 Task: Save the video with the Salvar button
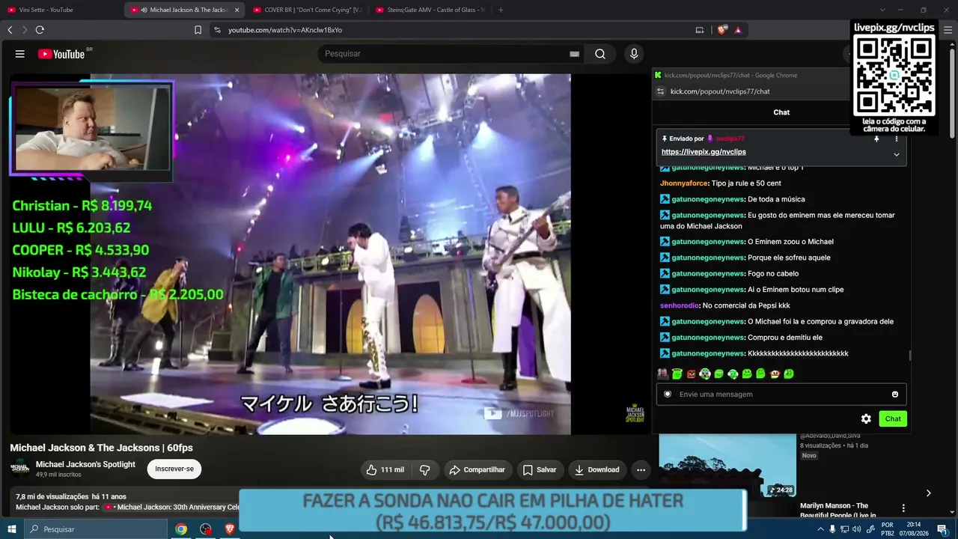[540, 470]
